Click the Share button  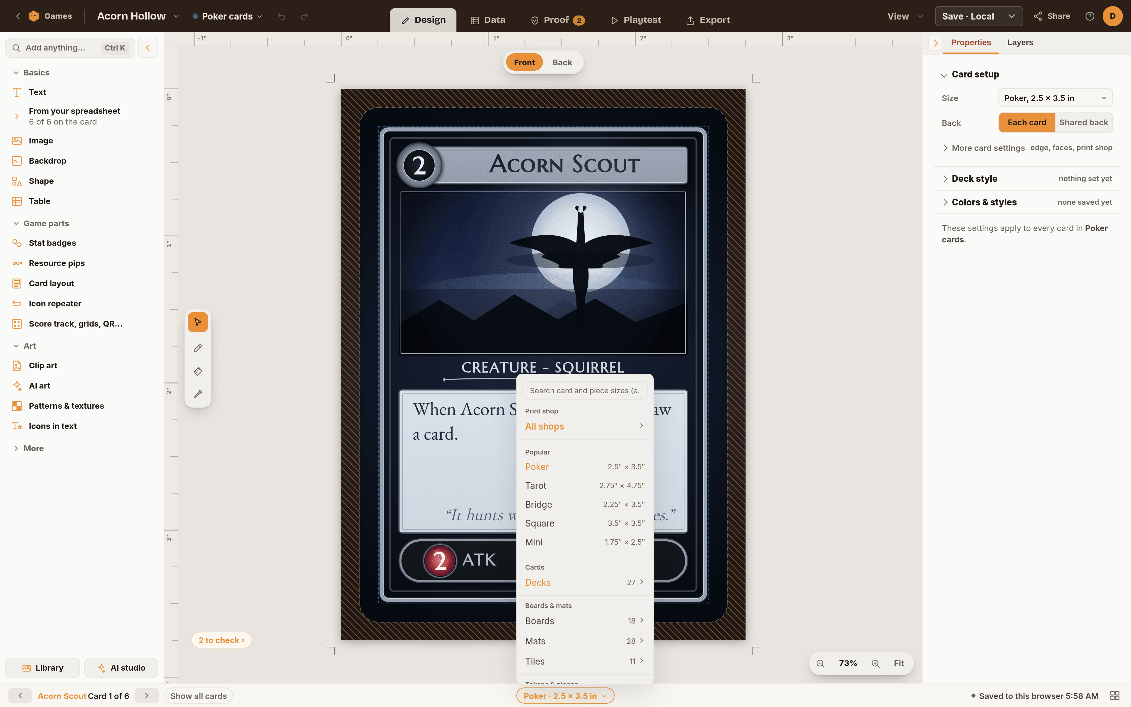point(1052,16)
